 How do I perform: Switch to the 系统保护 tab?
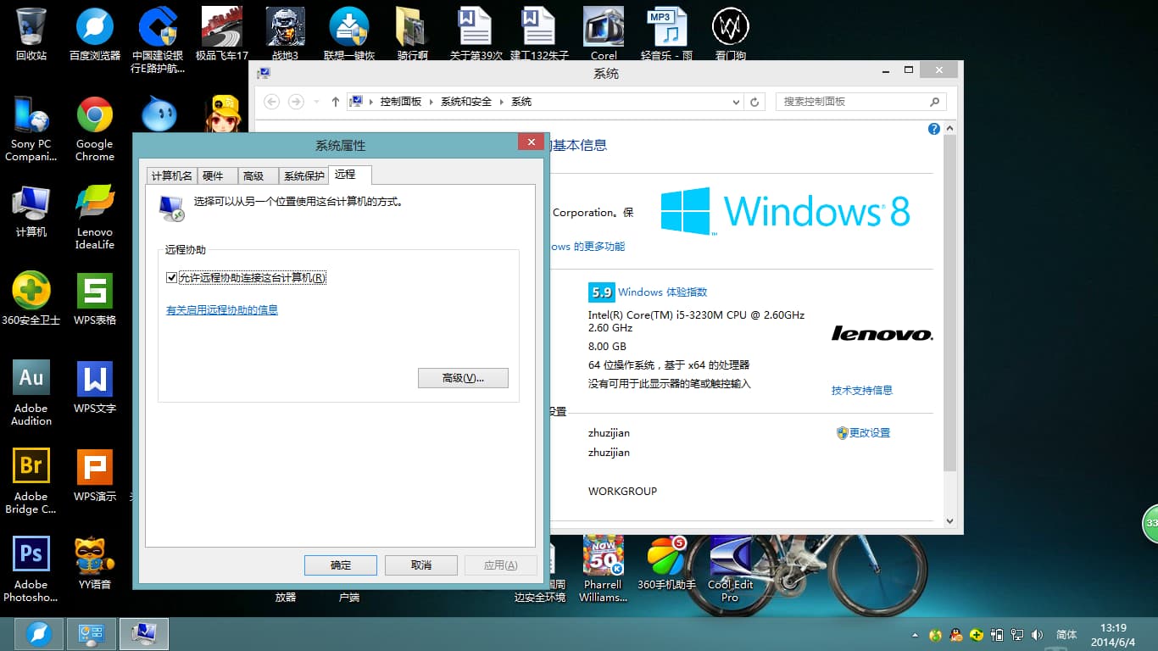303,175
